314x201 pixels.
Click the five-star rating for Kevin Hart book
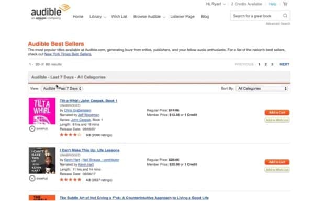pos(71,180)
